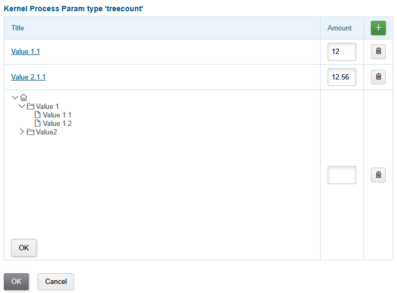Screen dimensions: 397x293
Task: Click the home root icon in tree
Action: pyautogui.click(x=24, y=98)
